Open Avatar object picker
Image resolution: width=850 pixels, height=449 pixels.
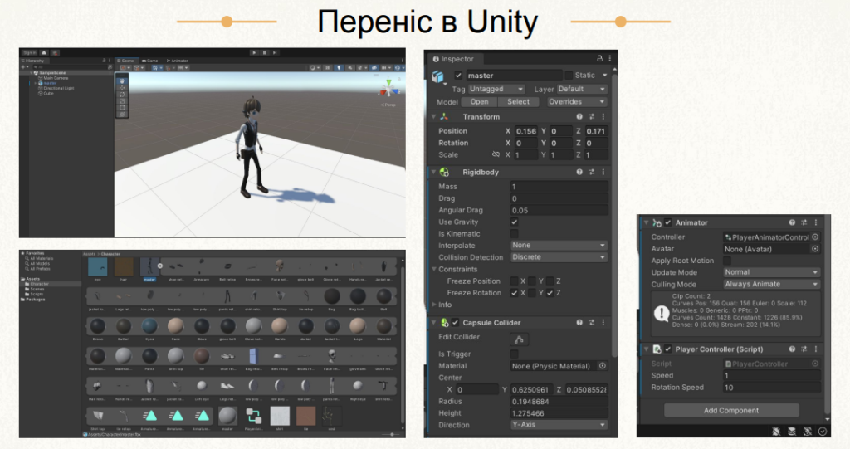click(x=815, y=249)
